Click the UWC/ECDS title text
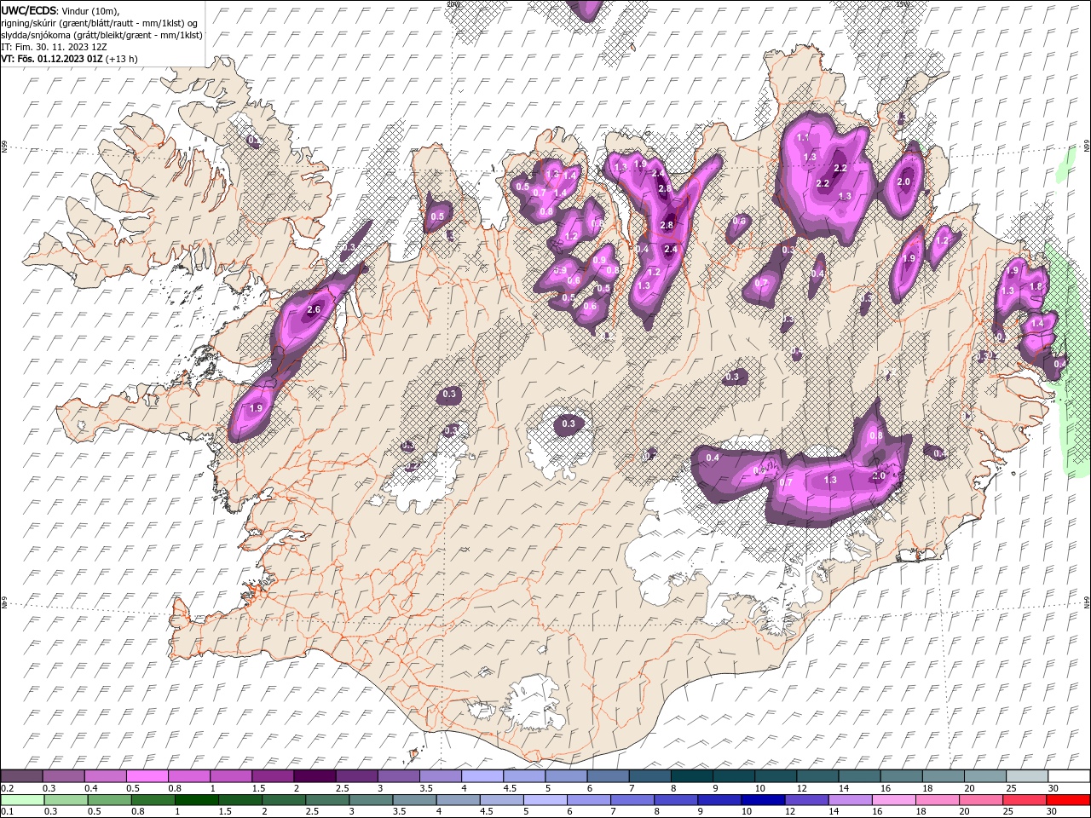This screenshot has height=818, width=1091. point(29,10)
